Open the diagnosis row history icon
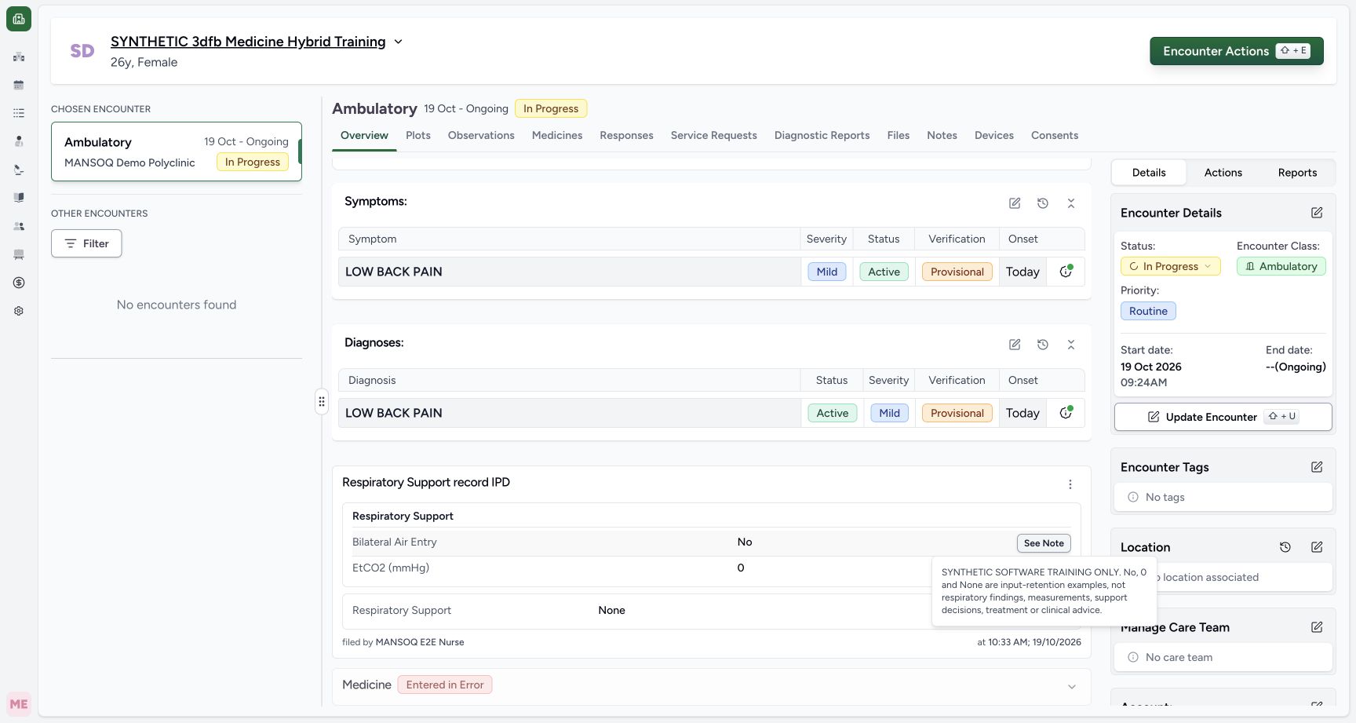 coord(1066,413)
